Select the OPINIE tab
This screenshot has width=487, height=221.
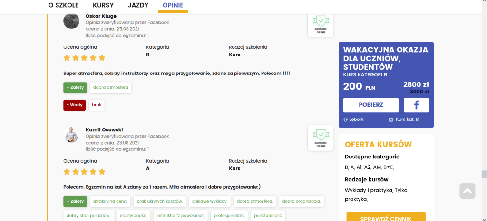pyautogui.click(x=174, y=5)
